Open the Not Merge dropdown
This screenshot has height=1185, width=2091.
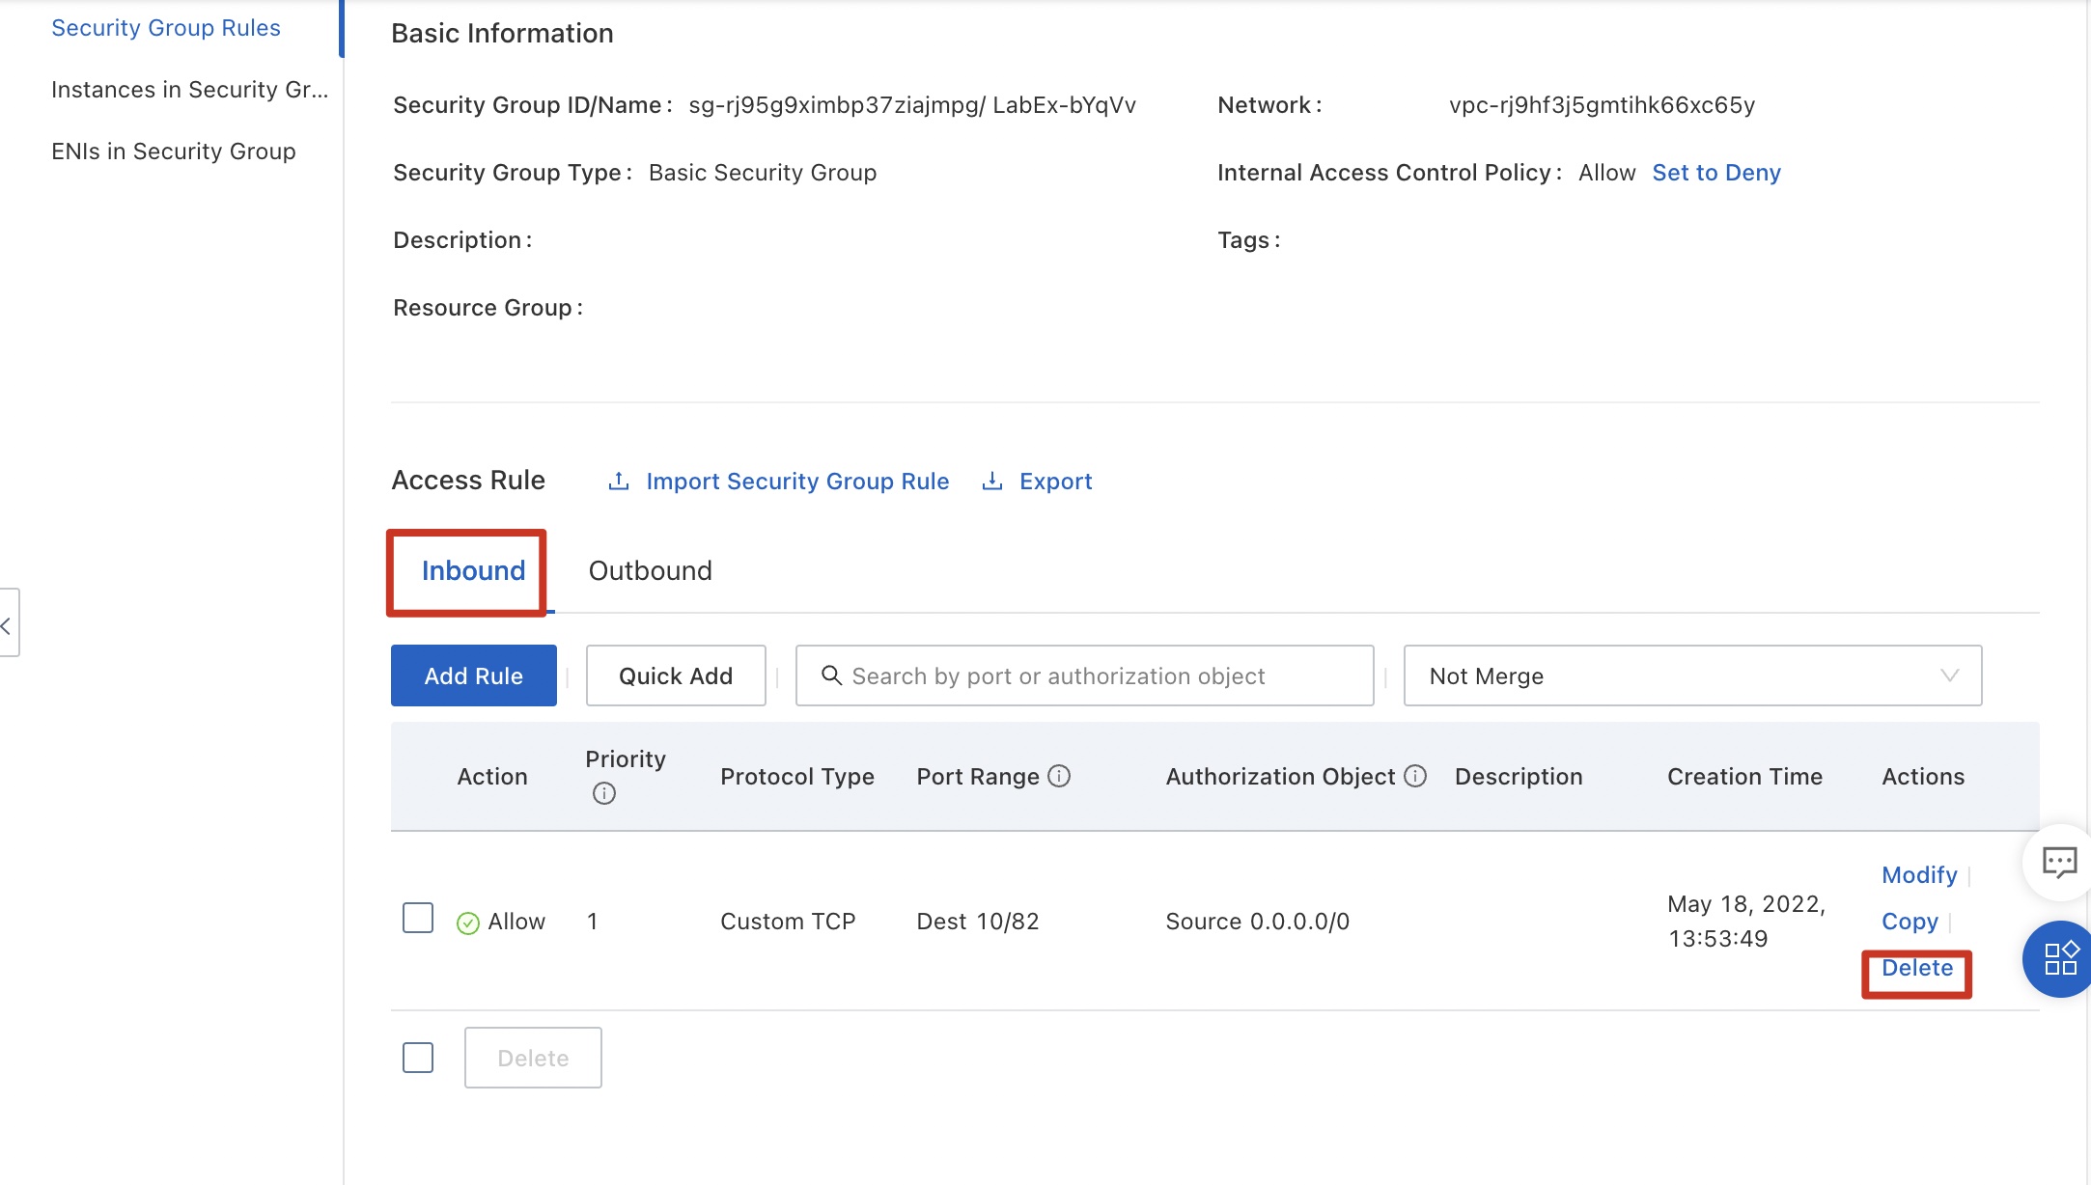[1692, 675]
